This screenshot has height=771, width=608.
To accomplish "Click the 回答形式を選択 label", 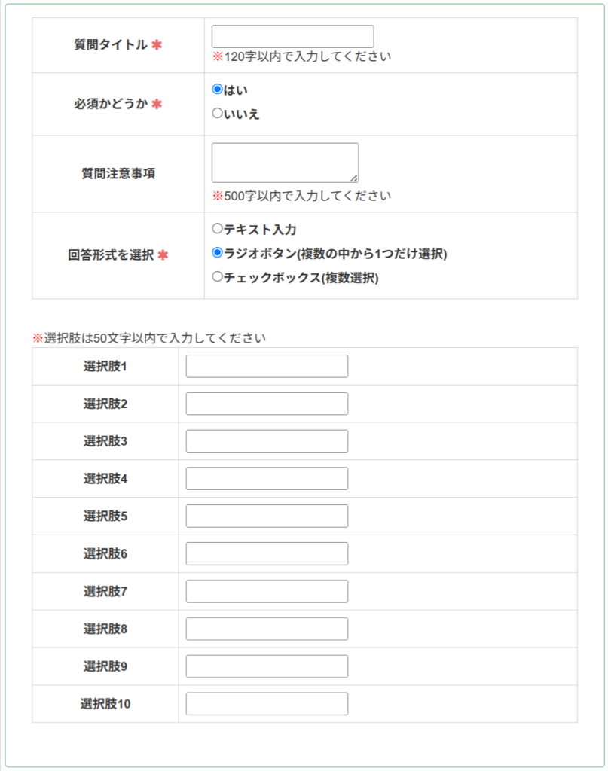I will click(x=112, y=255).
